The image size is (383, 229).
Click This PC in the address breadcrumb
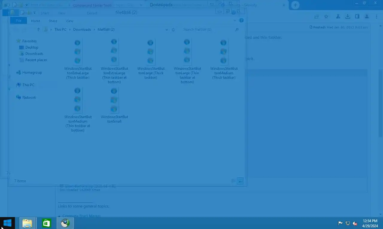point(60,30)
